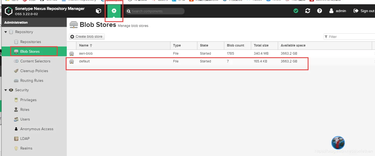Sign out of Nexus

(364, 11)
